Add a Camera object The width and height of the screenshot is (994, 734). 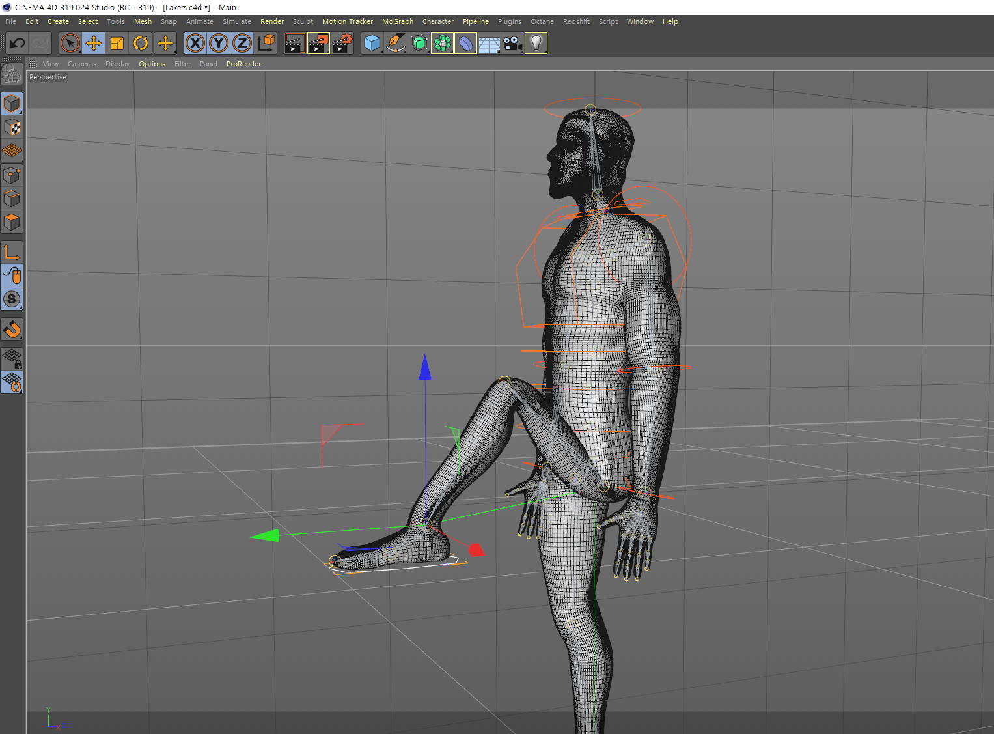512,44
